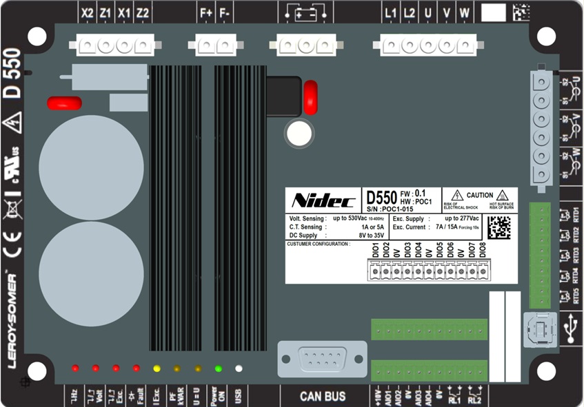Screen dimensions: 584x407
Task: Click the HW : POC1 hardware text
Action: (416, 202)
